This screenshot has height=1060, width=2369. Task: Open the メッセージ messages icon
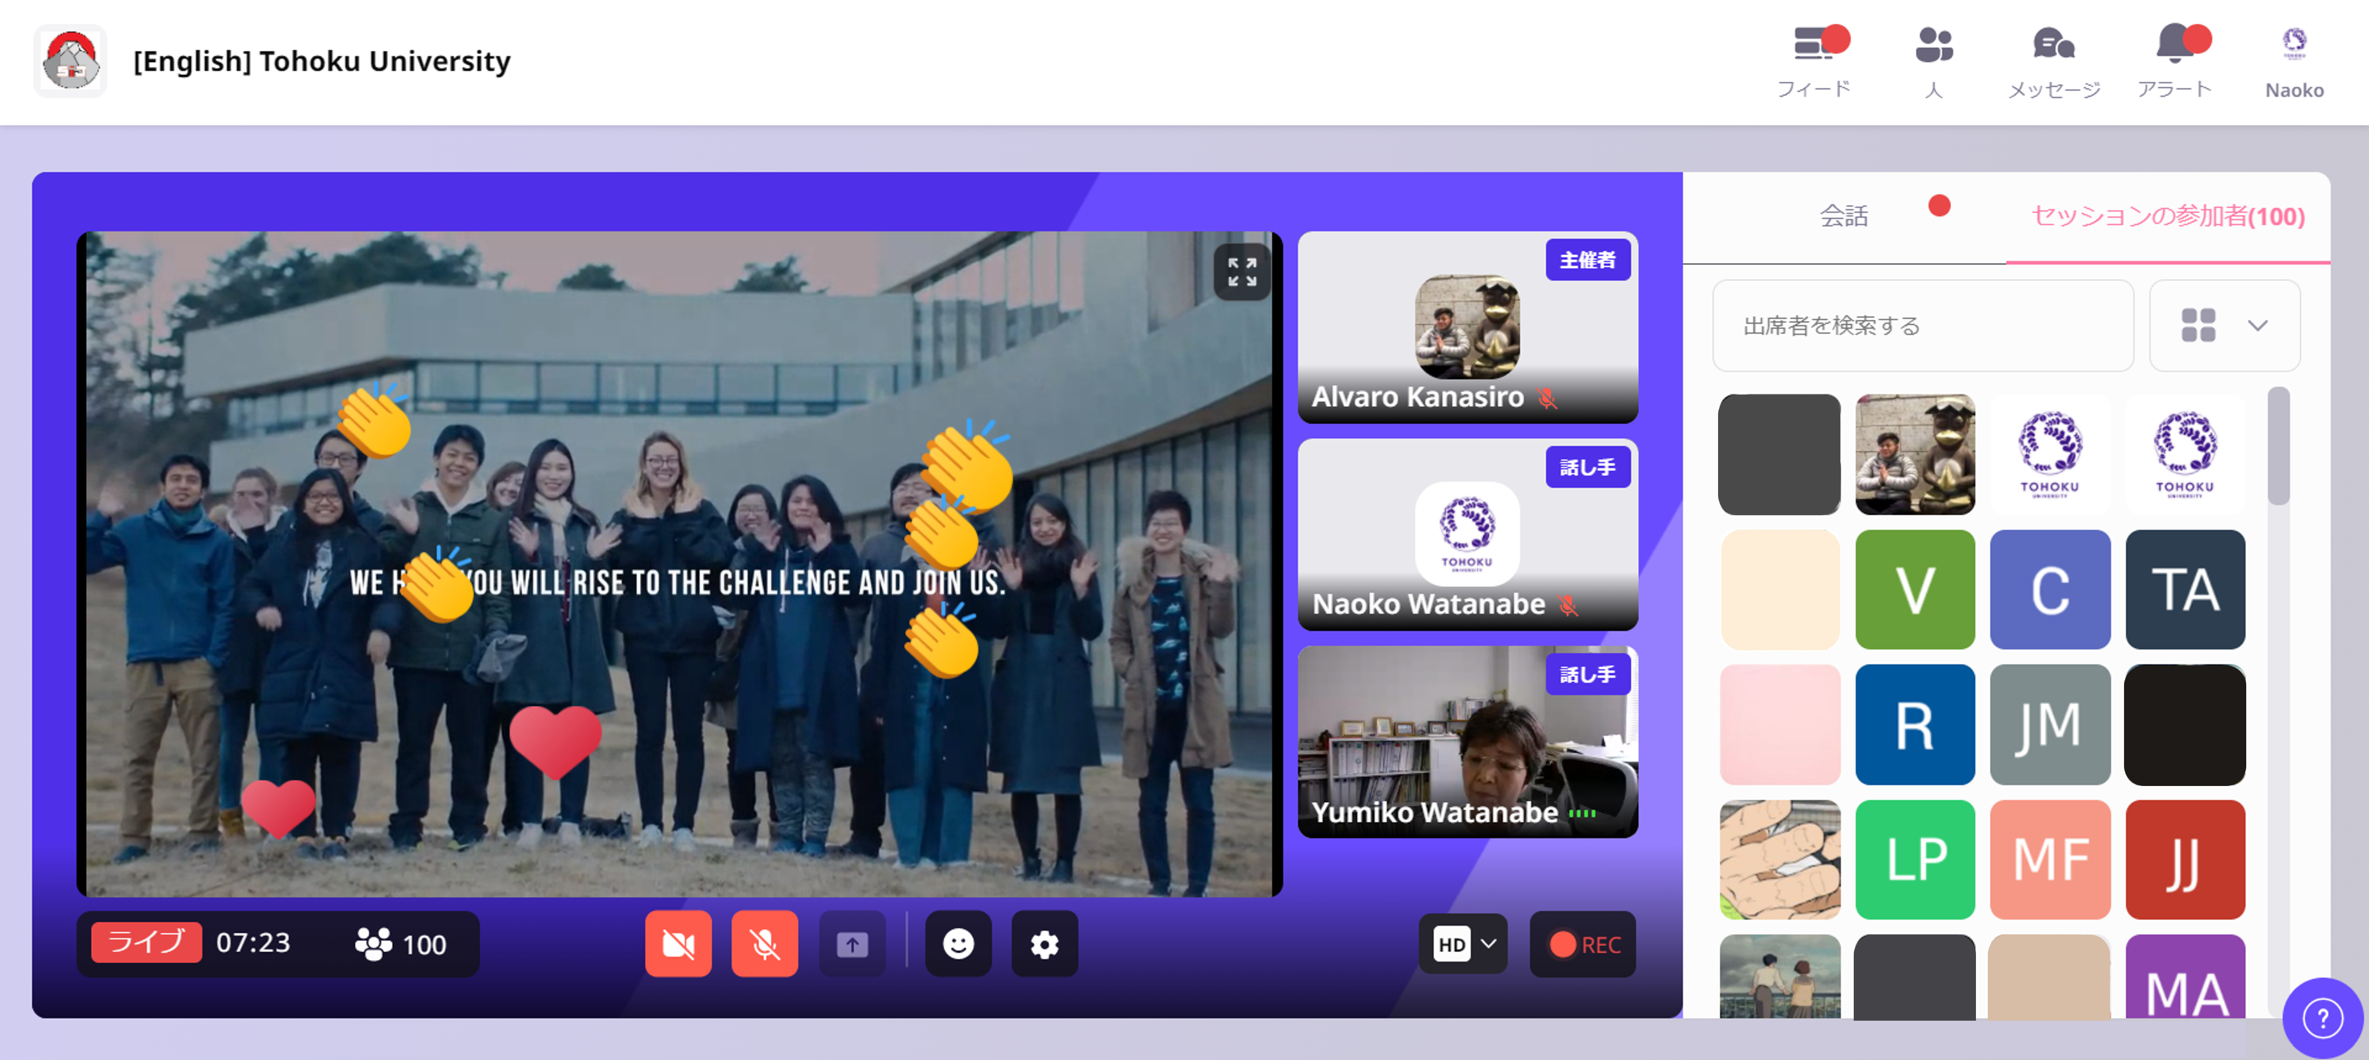tap(2053, 61)
